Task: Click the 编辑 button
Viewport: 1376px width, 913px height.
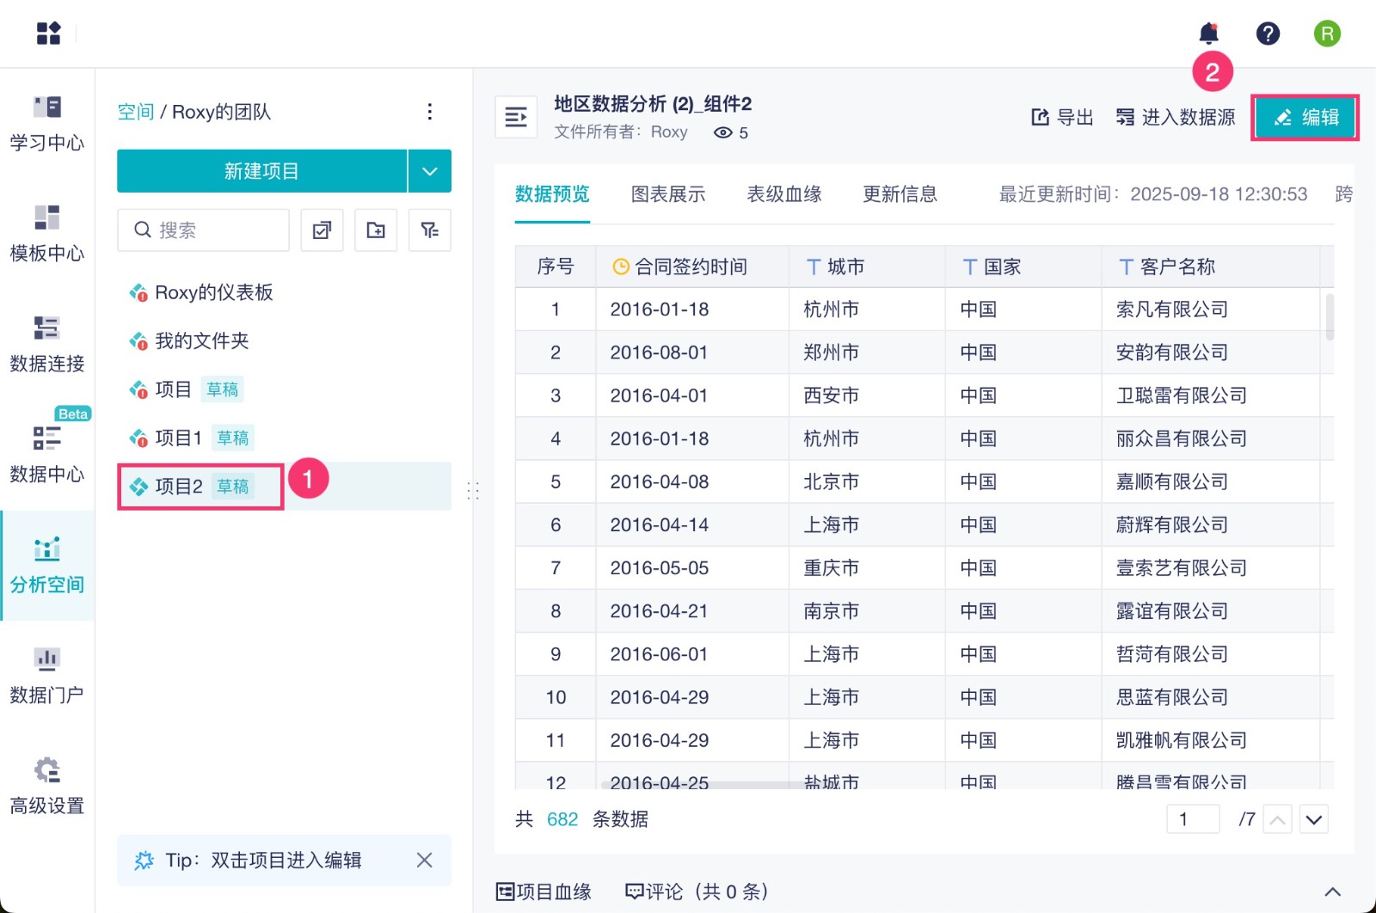Action: point(1305,117)
